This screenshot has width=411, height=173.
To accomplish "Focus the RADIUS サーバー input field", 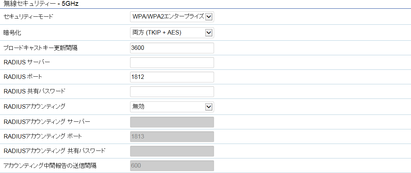I will click(x=172, y=63).
